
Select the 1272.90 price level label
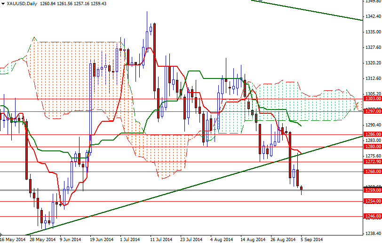[373, 162]
